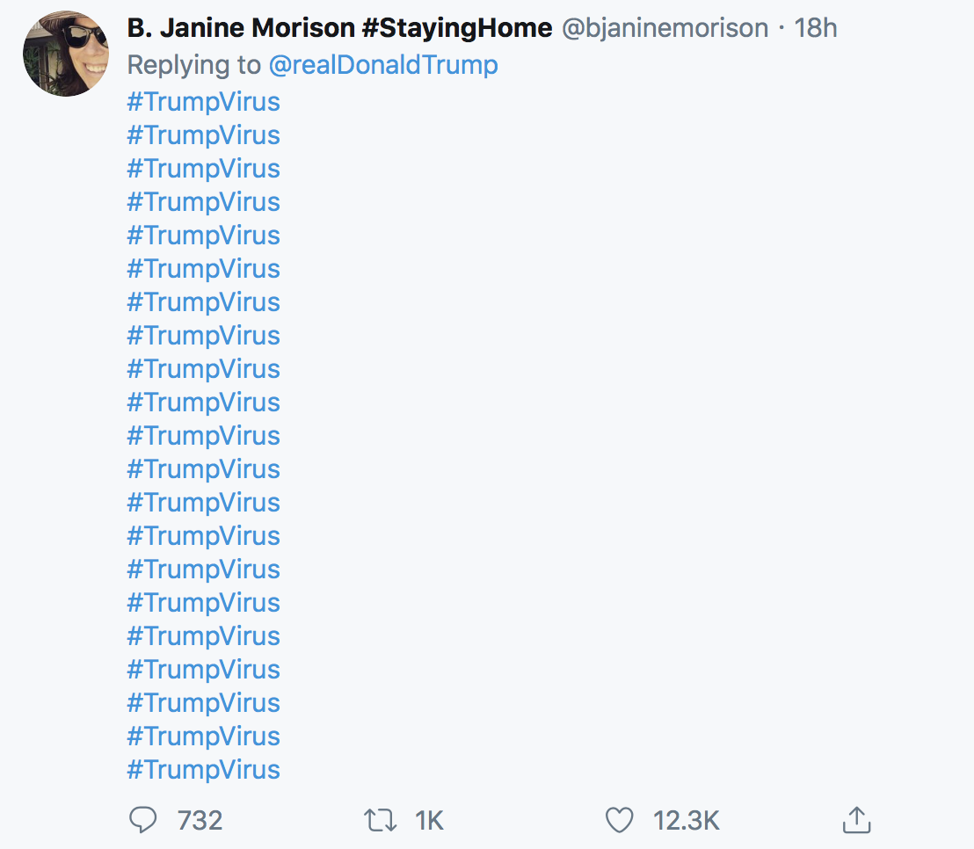The image size is (974, 849).
Task: Open the 18h timestamp link
Action: pyautogui.click(x=815, y=28)
